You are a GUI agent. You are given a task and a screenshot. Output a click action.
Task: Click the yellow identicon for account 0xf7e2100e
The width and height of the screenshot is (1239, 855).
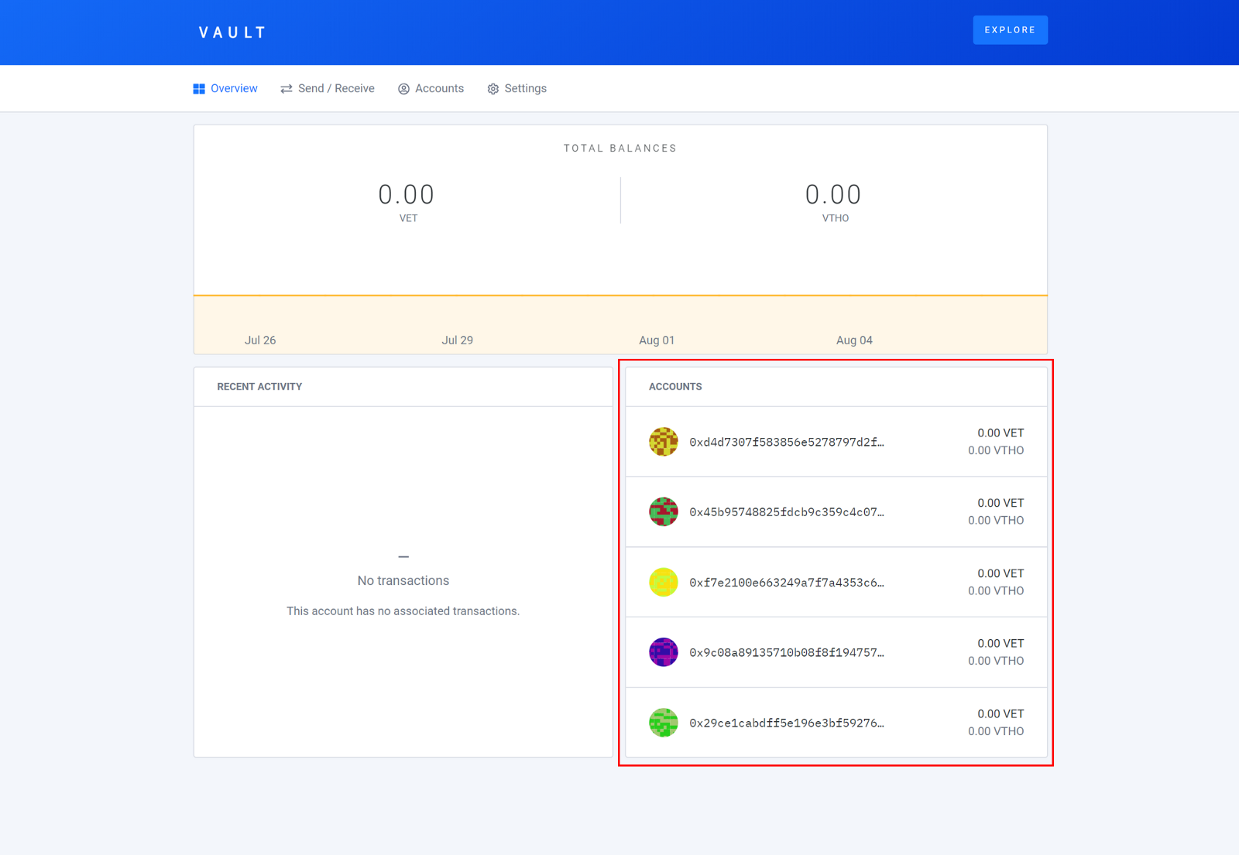(x=663, y=582)
